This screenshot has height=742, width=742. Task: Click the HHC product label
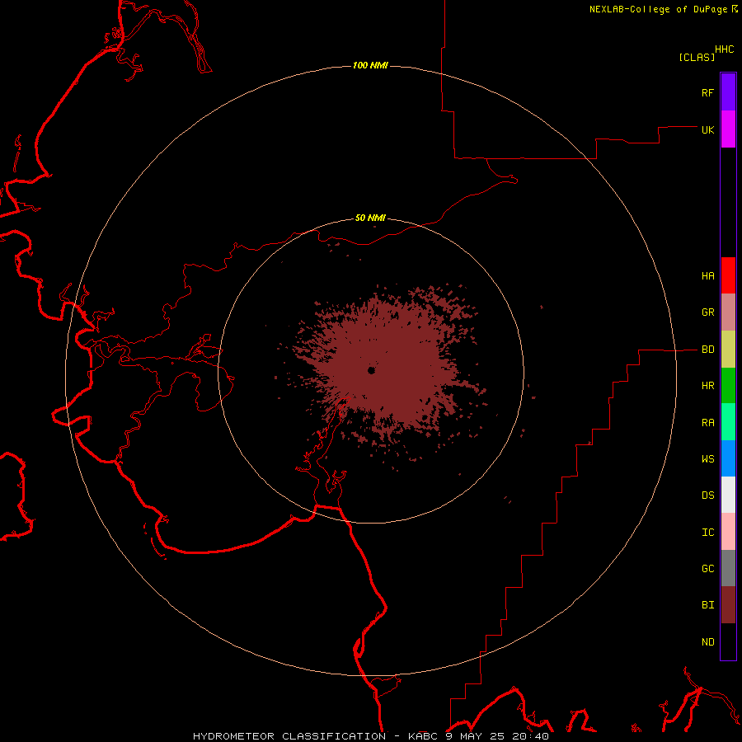pos(724,49)
